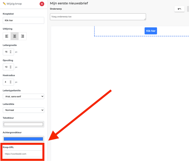The height and width of the screenshot is (161, 189).
Task: Click the Knop-URL input field
Action: [x=23, y=154]
